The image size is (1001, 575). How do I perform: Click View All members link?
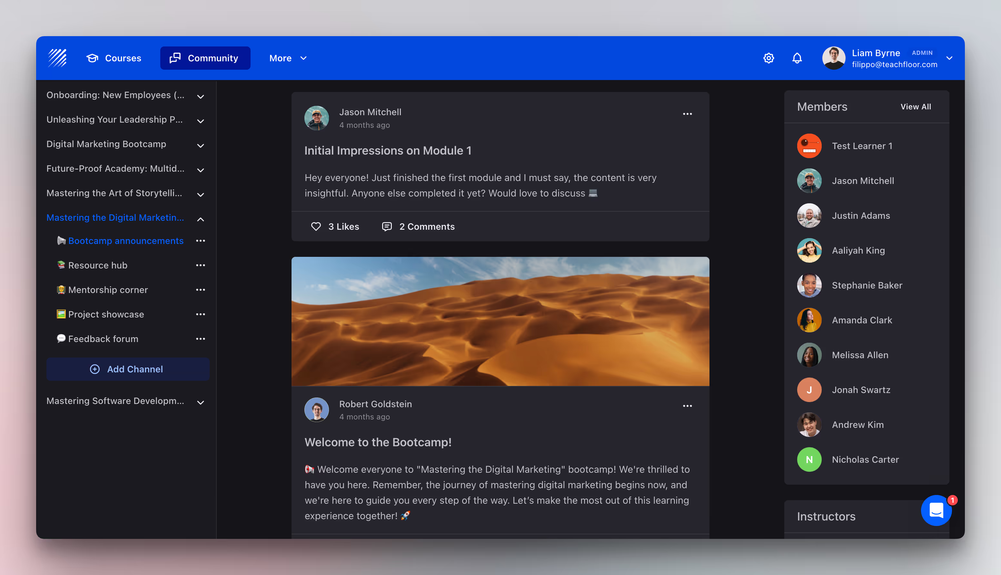coord(915,106)
